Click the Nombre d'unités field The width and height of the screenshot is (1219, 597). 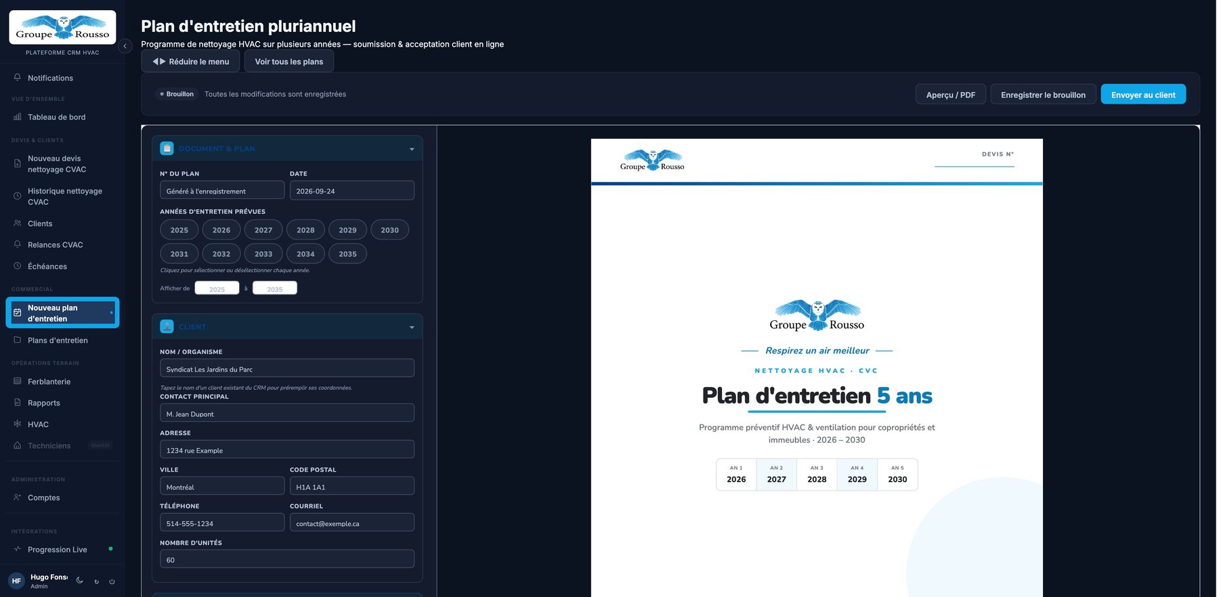[x=287, y=559]
